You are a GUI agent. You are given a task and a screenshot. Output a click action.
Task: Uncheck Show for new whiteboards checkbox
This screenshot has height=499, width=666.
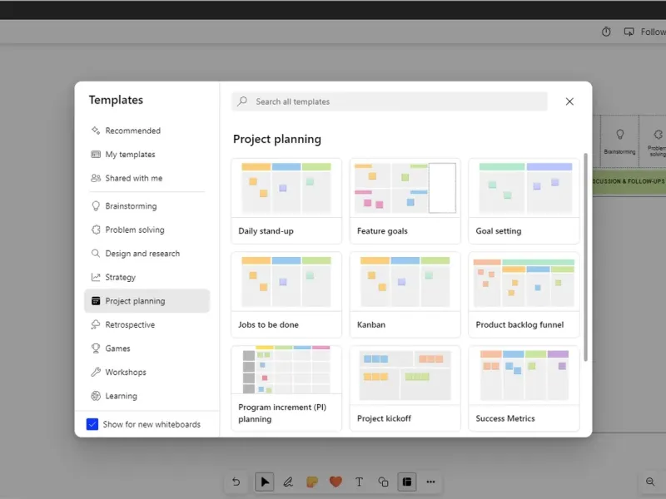[x=92, y=424]
